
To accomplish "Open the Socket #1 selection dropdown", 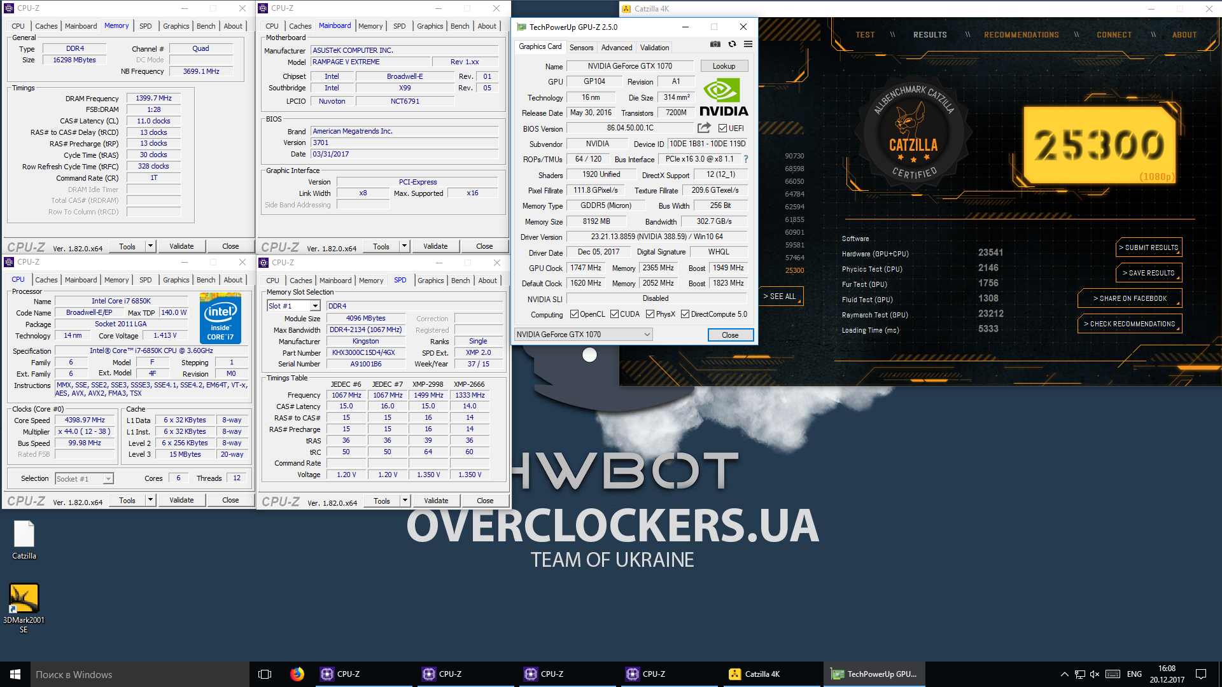I will coord(84,479).
